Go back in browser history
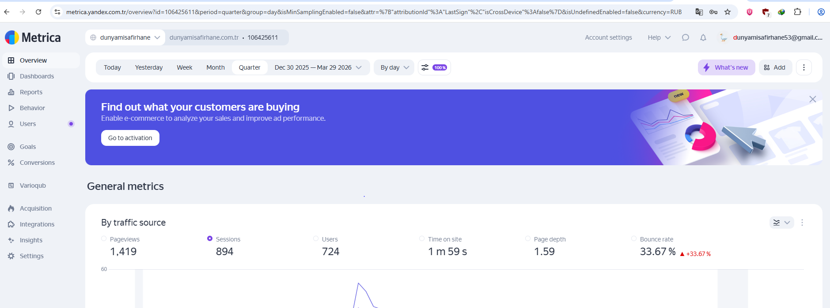Screen dimensions: 830x308 point(7,12)
